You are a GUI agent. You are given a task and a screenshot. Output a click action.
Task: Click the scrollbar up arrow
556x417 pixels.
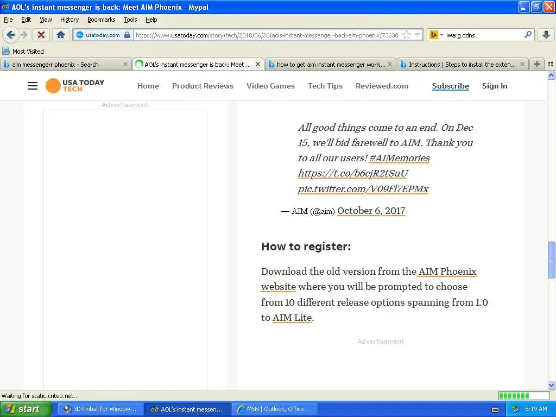tap(551, 75)
